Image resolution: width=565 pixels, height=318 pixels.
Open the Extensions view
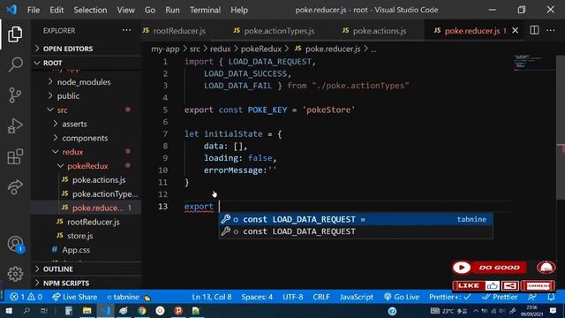click(x=15, y=156)
